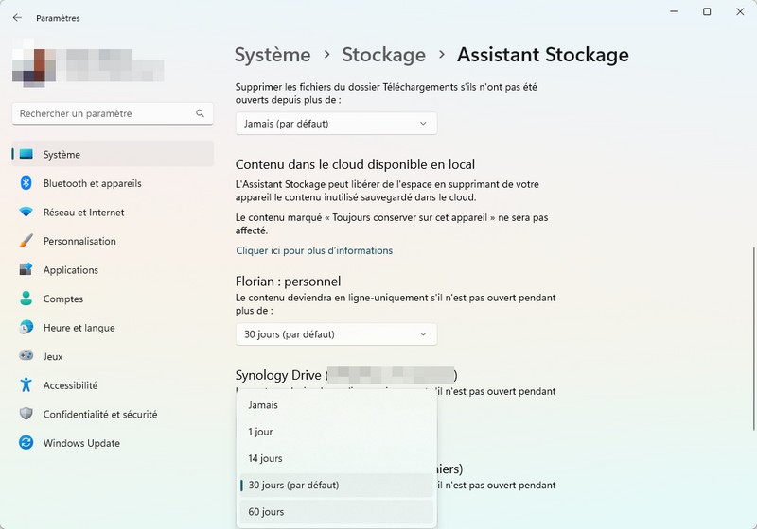Screen dimensions: 757x529
Task: Open Heure et langue globe icon
Action: (26, 328)
